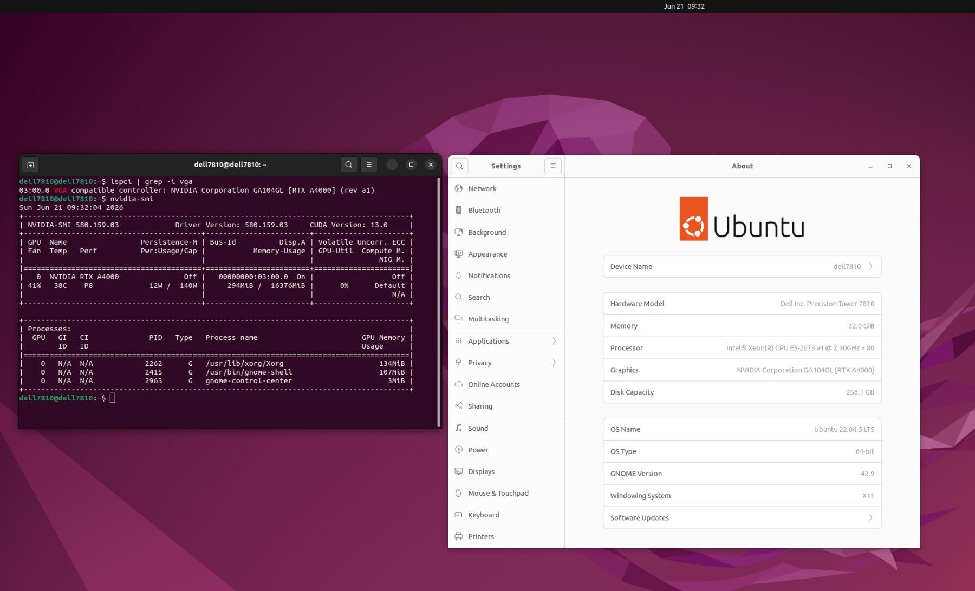This screenshot has height=591, width=975.
Task: Click the Printers icon in sidebar
Action: (x=459, y=536)
